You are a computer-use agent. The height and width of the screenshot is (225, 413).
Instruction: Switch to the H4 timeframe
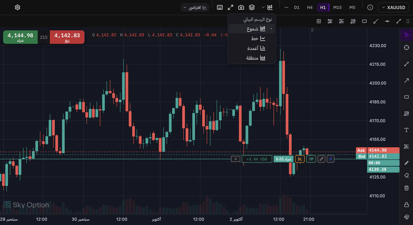(310, 7)
